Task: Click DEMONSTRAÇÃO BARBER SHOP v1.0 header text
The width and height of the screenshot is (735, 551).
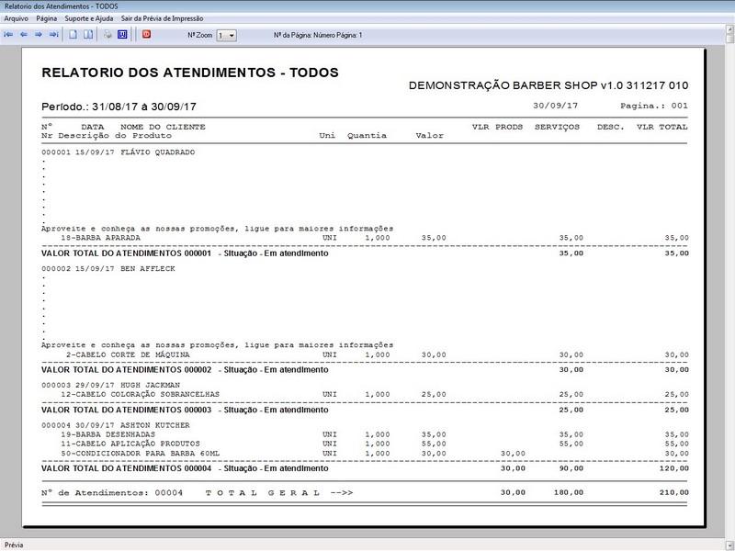Action: 548,85
